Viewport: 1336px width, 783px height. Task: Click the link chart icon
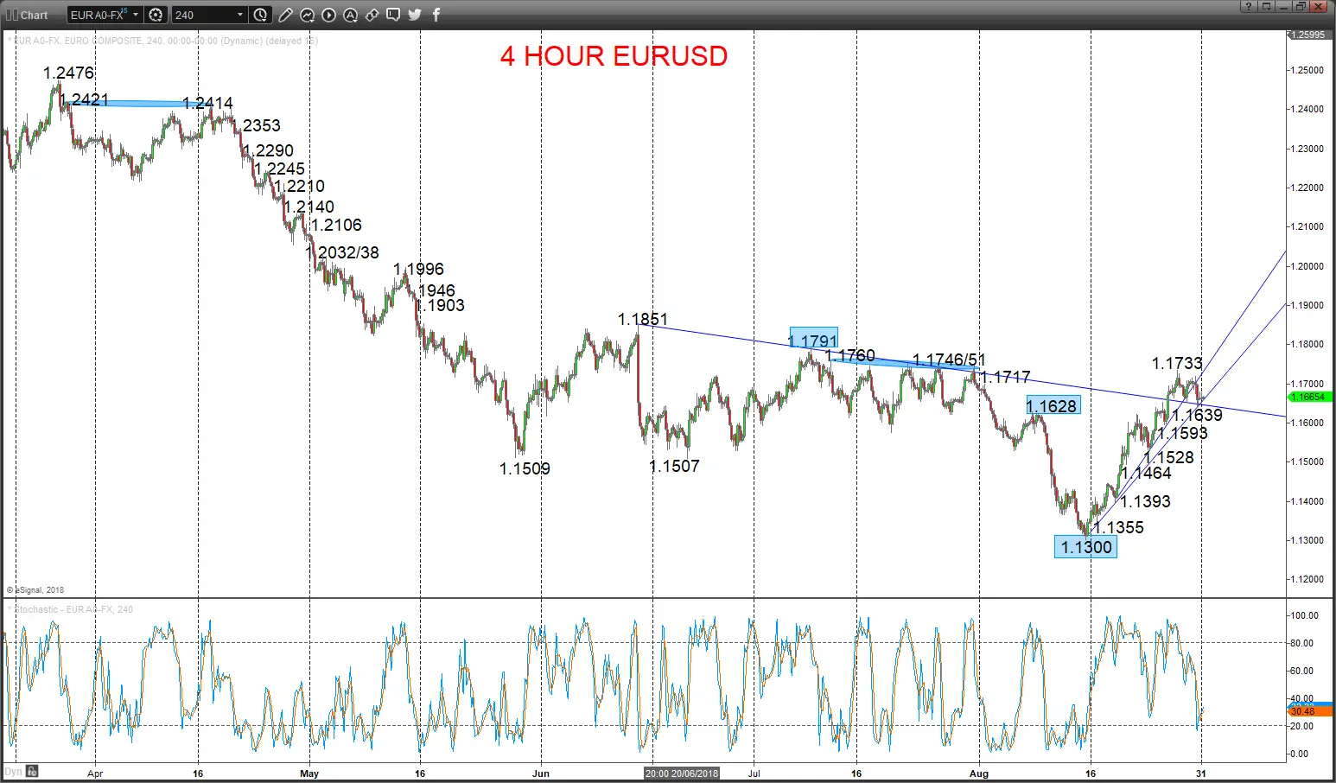[372, 15]
